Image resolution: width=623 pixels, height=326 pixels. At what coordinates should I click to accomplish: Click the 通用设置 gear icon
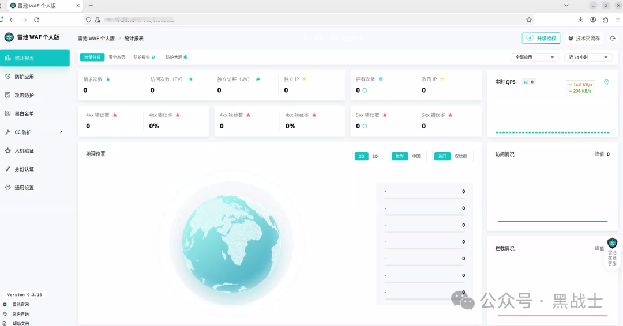[7, 187]
